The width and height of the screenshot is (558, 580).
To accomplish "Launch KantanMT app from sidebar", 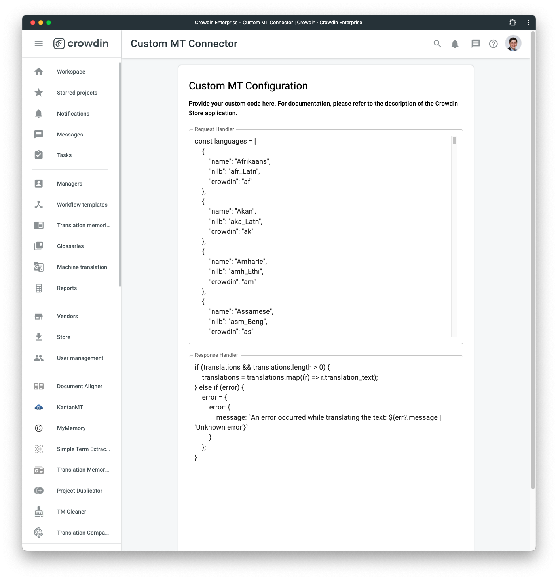I will click(x=70, y=407).
